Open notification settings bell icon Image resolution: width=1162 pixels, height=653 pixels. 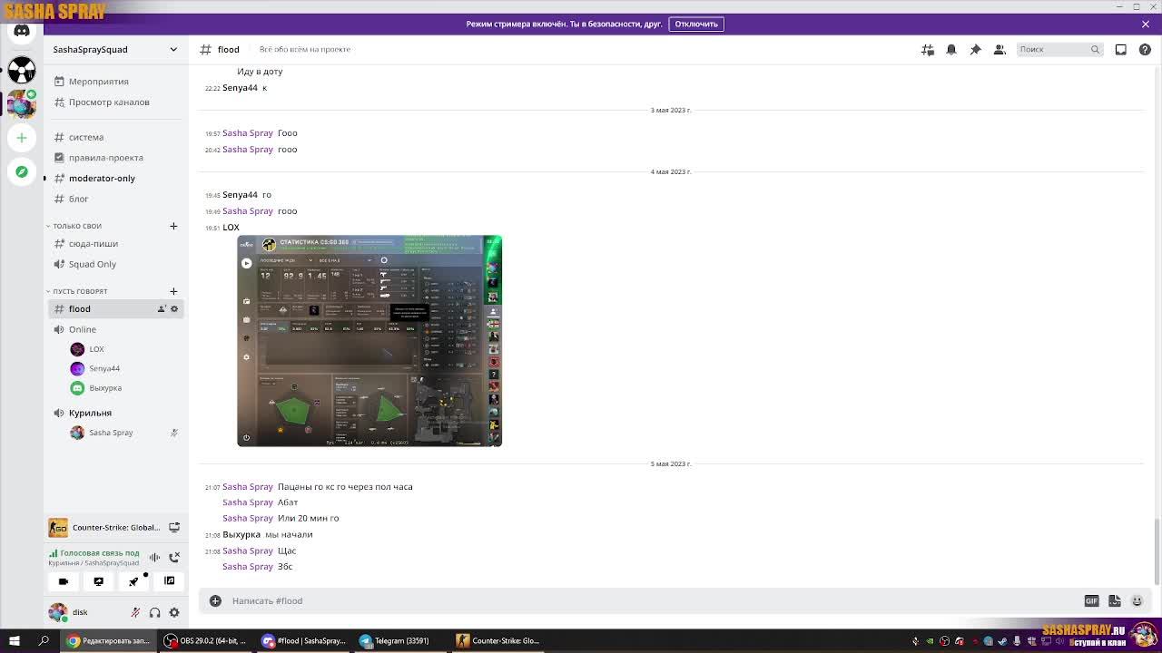pyautogui.click(x=951, y=50)
